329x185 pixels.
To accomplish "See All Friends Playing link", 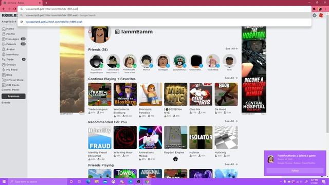I will point(231,164).
